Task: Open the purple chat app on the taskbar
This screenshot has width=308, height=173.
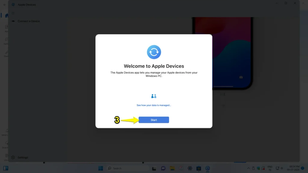Action: [x=163, y=168]
